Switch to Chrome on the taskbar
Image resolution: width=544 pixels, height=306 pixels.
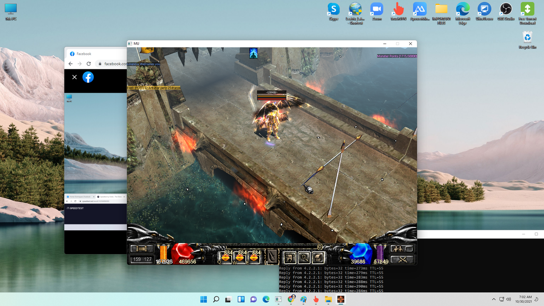(291, 299)
